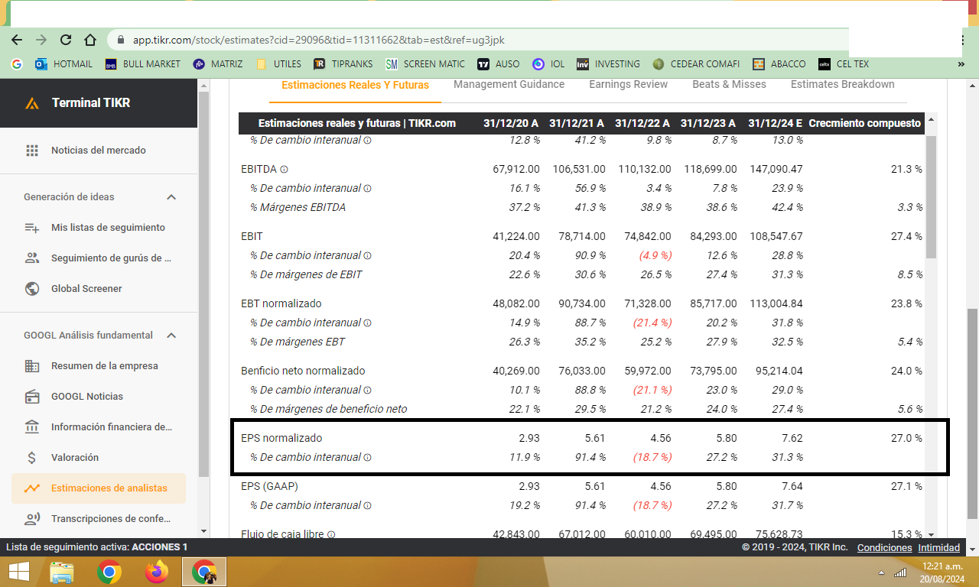The width and height of the screenshot is (979, 587).
Task: Open Noticias del mercado in sidebar
Action: point(99,151)
